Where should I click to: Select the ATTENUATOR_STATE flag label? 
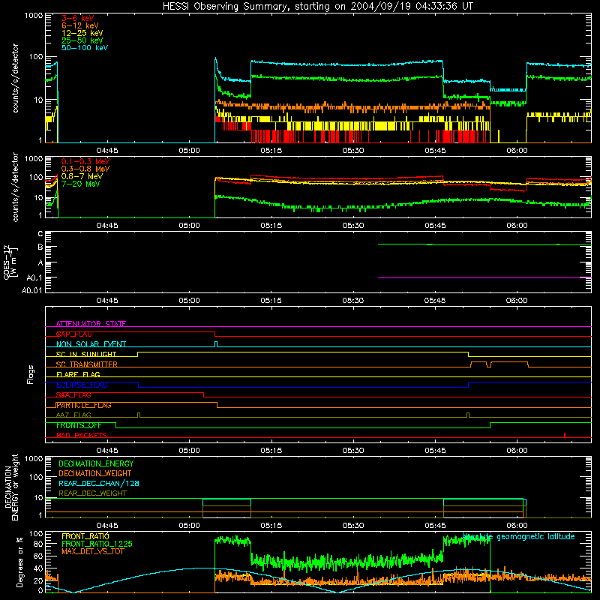[x=91, y=324]
